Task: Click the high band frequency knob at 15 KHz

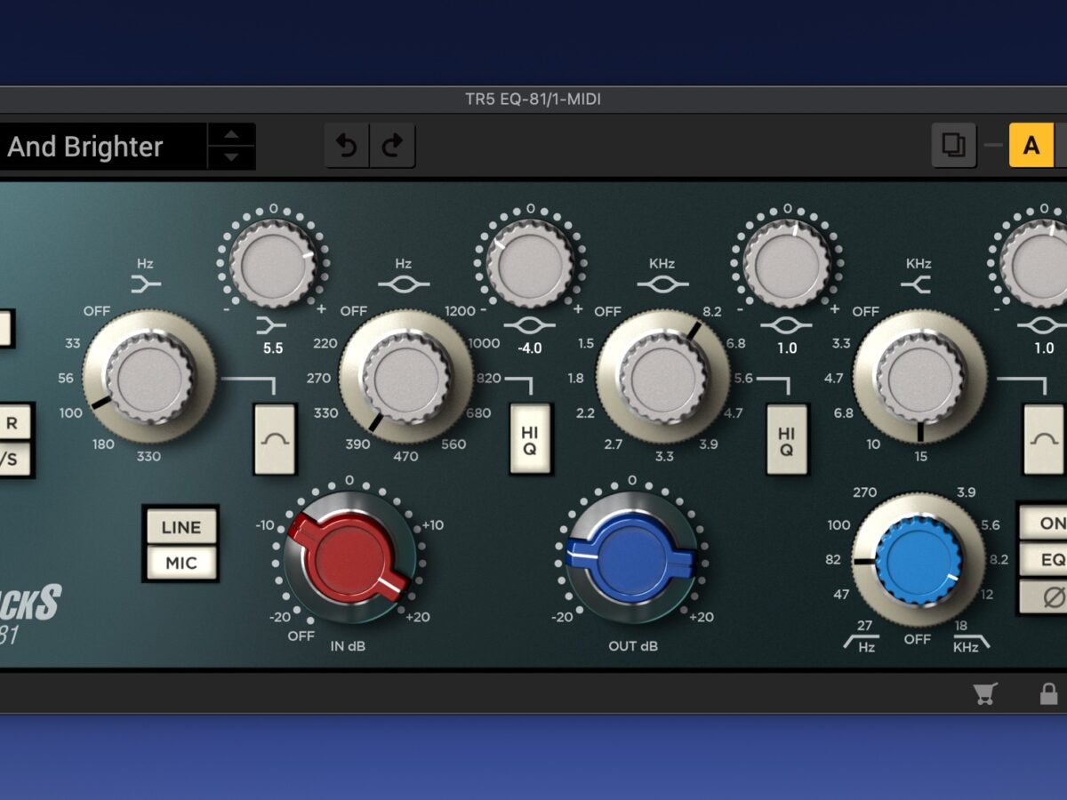Action: (x=919, y=377)
